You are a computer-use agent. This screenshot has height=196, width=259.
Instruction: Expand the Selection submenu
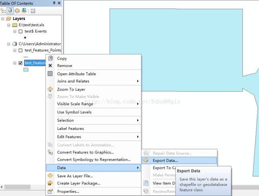[94, 120]
